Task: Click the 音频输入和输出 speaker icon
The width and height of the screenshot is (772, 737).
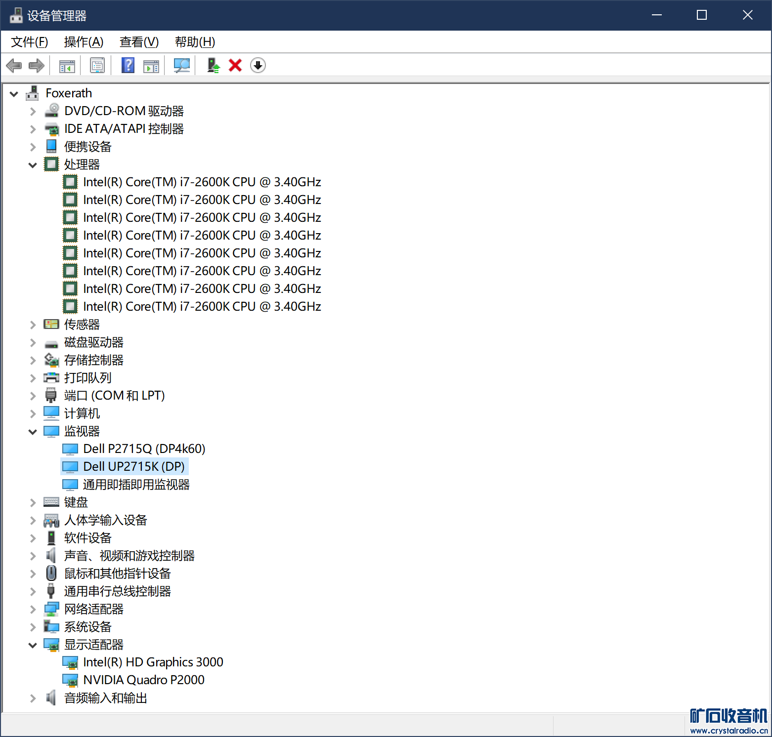Action: coord(51,697)
